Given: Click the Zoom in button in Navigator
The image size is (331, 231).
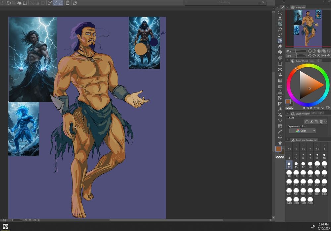Looking at the screenshot, I should tap(314, 51).
